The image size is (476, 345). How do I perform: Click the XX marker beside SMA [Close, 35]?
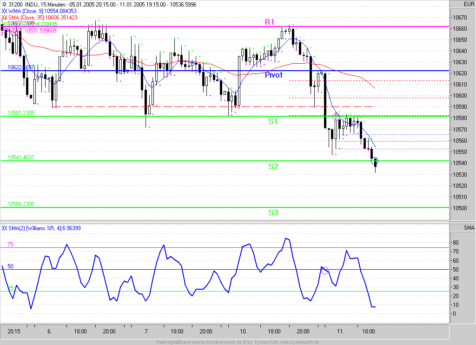4,17
